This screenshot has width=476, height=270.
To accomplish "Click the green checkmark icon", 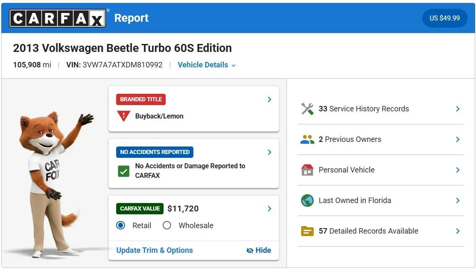I will (x=124, y=171).
